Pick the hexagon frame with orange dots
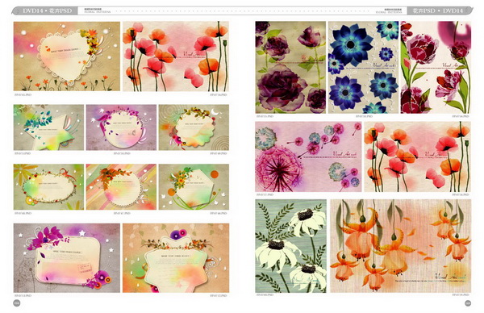484x313 pixels. tap(194, 187)
